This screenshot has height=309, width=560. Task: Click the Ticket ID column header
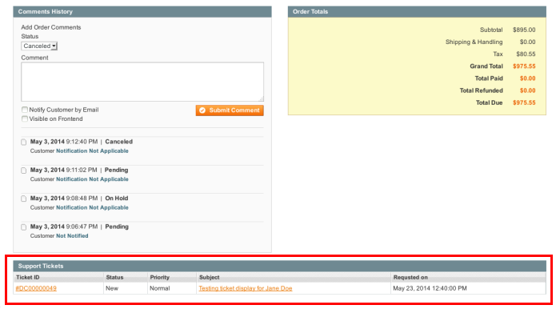coord(58,277)
